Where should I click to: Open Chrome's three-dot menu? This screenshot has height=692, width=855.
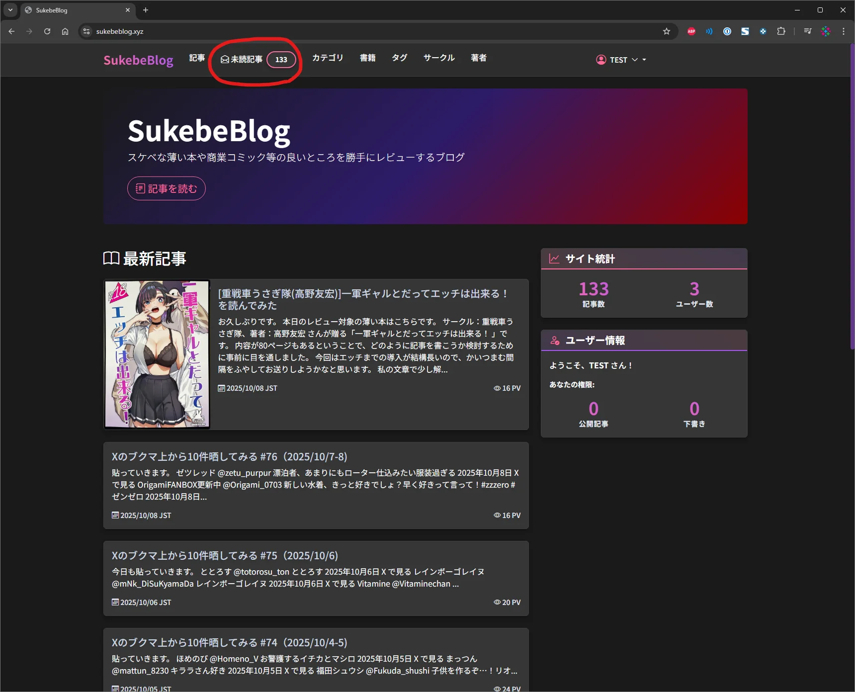843,31
